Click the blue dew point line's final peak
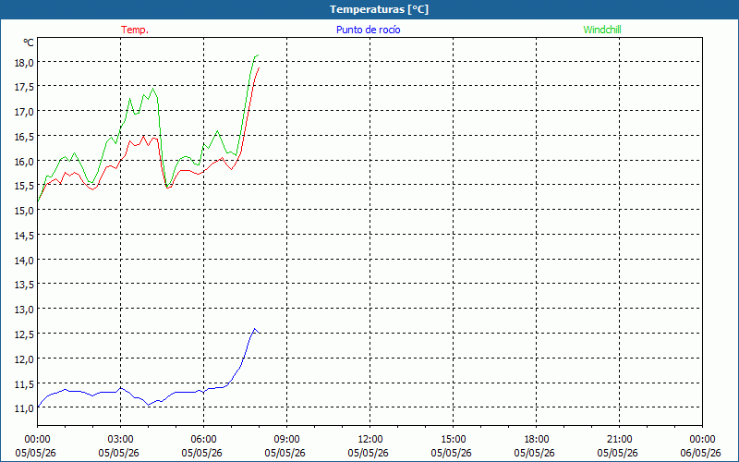Image resolution: width=739 pixels, height=462 pixels. [255, 329]
